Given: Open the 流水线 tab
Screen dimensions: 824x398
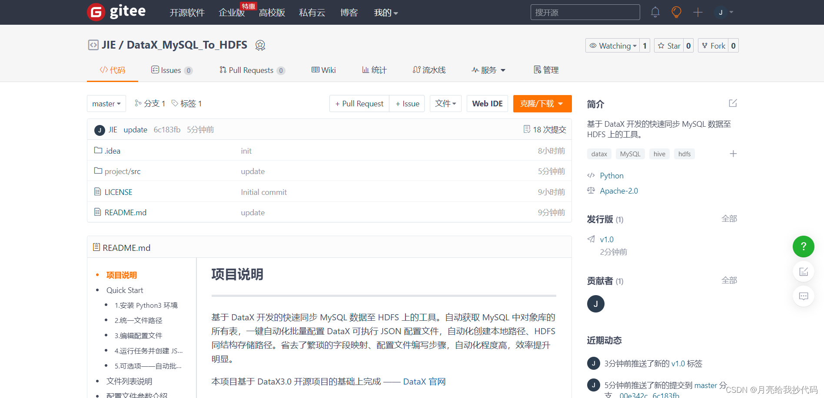Looking at the screenshot, I should click(x=429, y=70).
